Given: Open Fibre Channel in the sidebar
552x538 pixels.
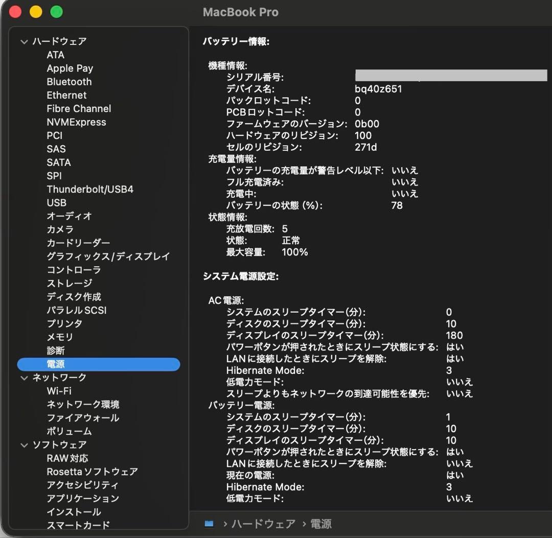Looking at the screenshot, I should coord(79,108).
